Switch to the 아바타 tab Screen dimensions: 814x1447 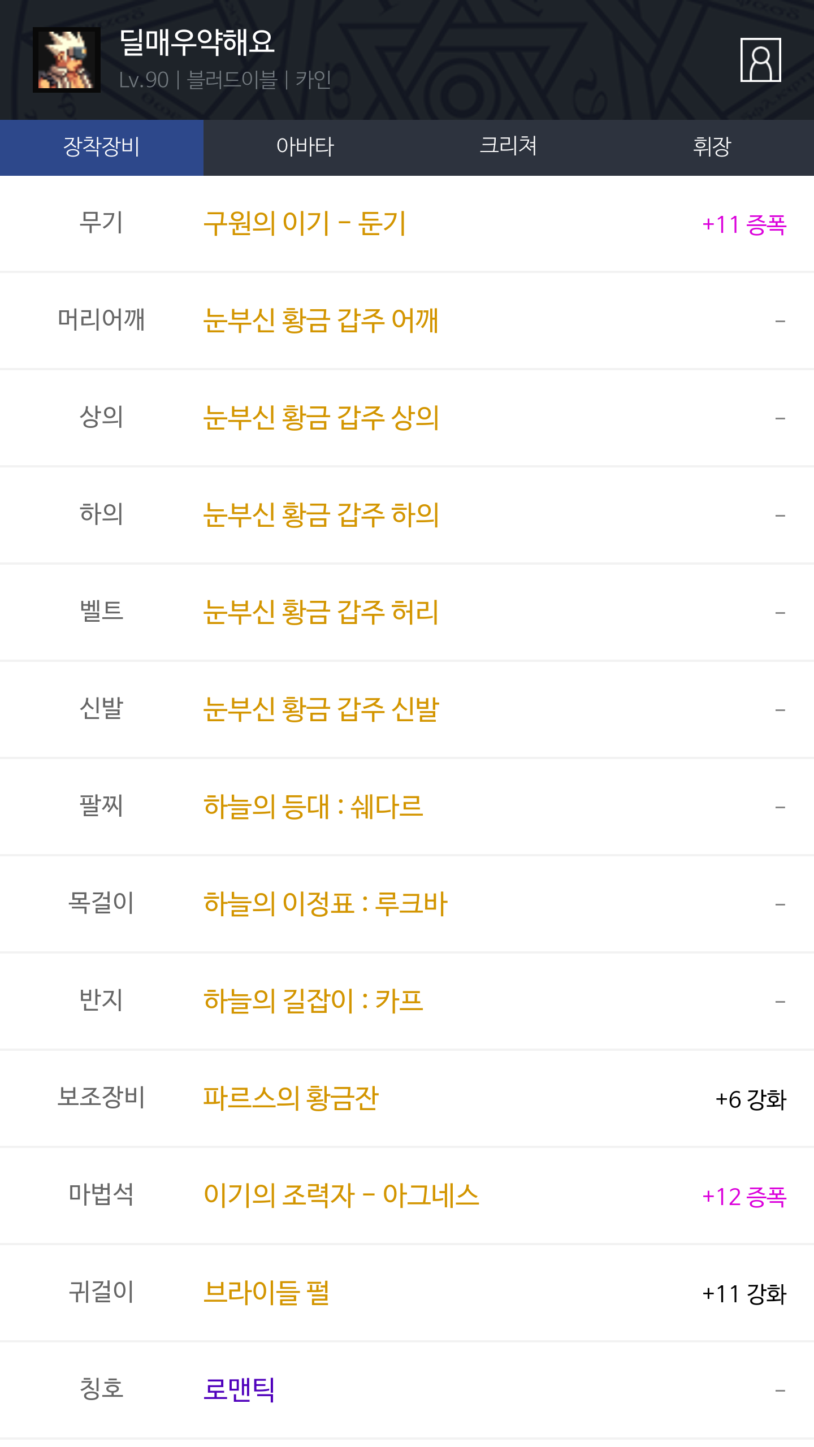[305, 147]
